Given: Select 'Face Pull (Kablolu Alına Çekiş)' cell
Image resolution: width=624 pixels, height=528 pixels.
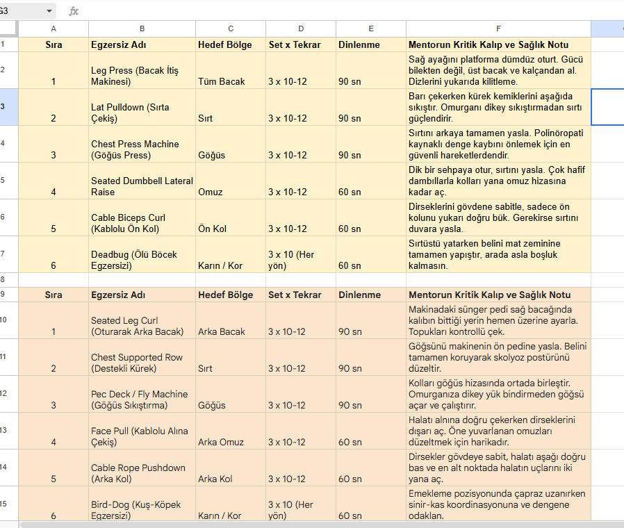Looking at the screenshot, I should click(142, 431).
